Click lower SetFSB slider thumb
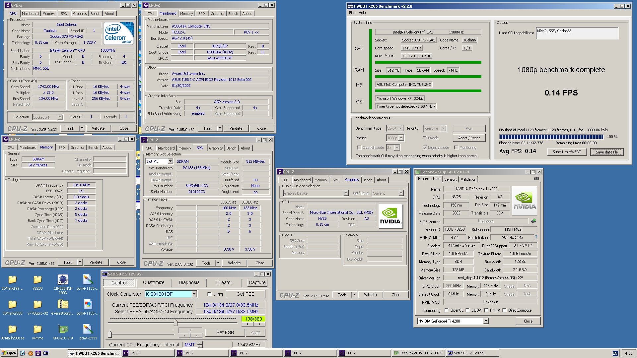The image size is (637, 358). pos(110,333)
